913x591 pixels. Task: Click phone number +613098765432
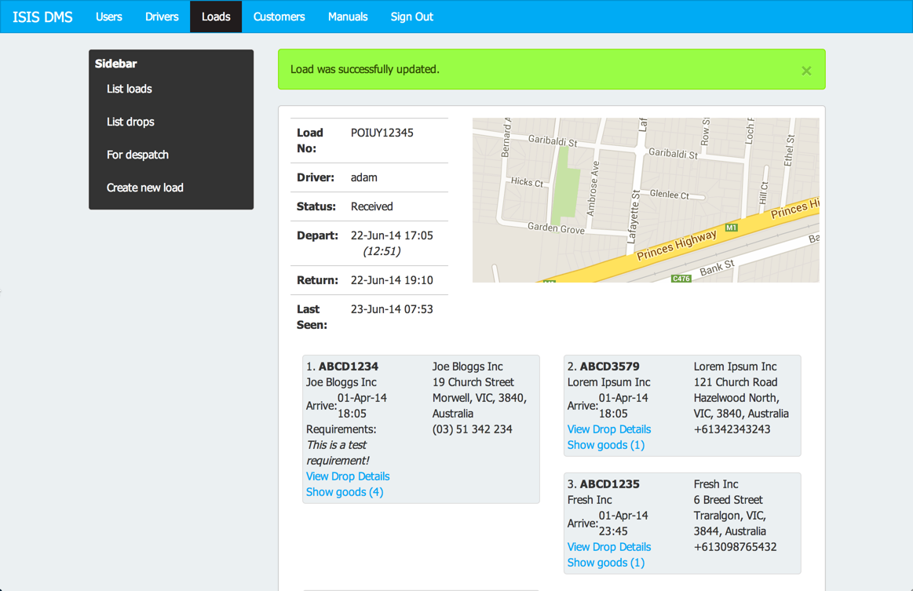point(735,547)
